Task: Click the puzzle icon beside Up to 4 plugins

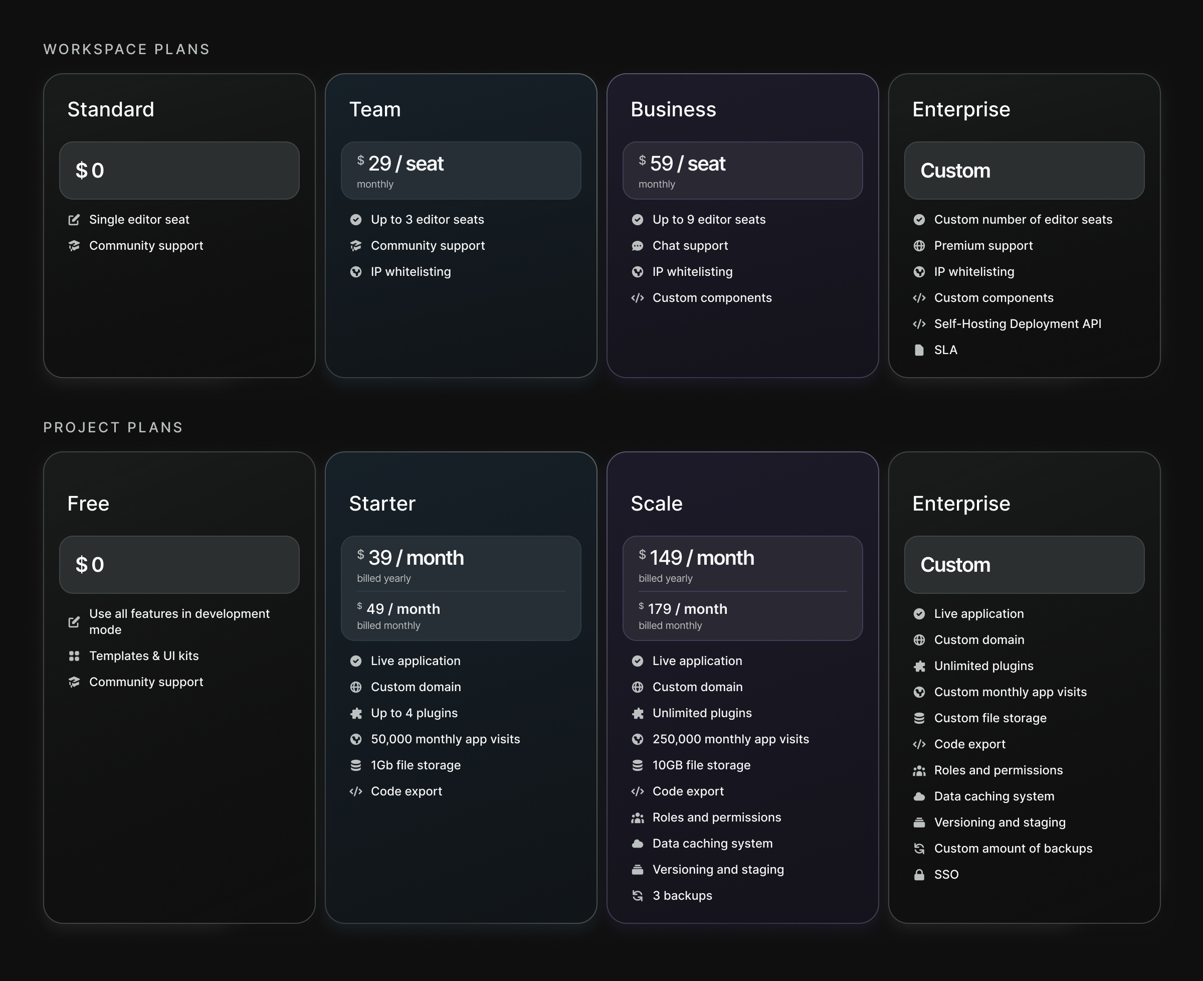Action: click(x=356, y=713)
